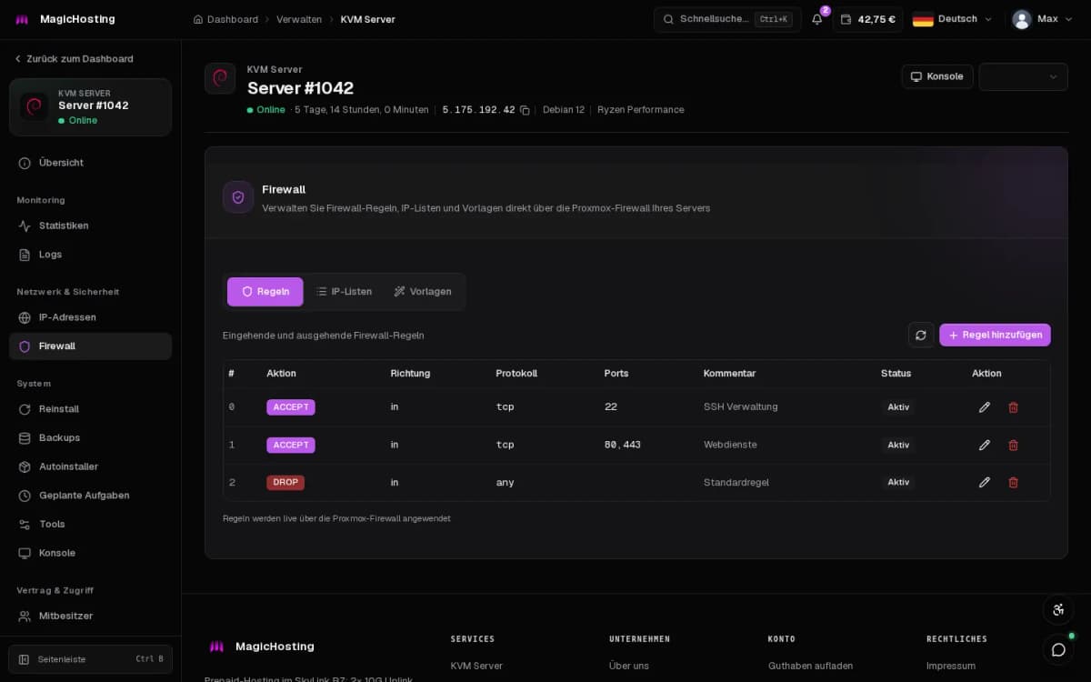Expand the empty dropdown beside Konsole
1091x682 pixels.
pyautogui.click(x=1023, y=76)
